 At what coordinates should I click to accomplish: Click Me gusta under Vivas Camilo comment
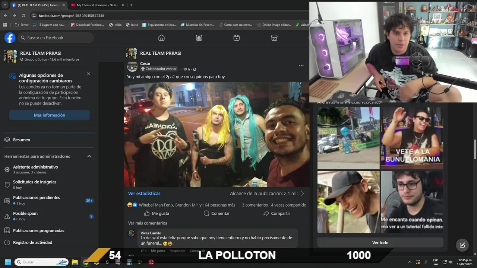click(158, 251)
